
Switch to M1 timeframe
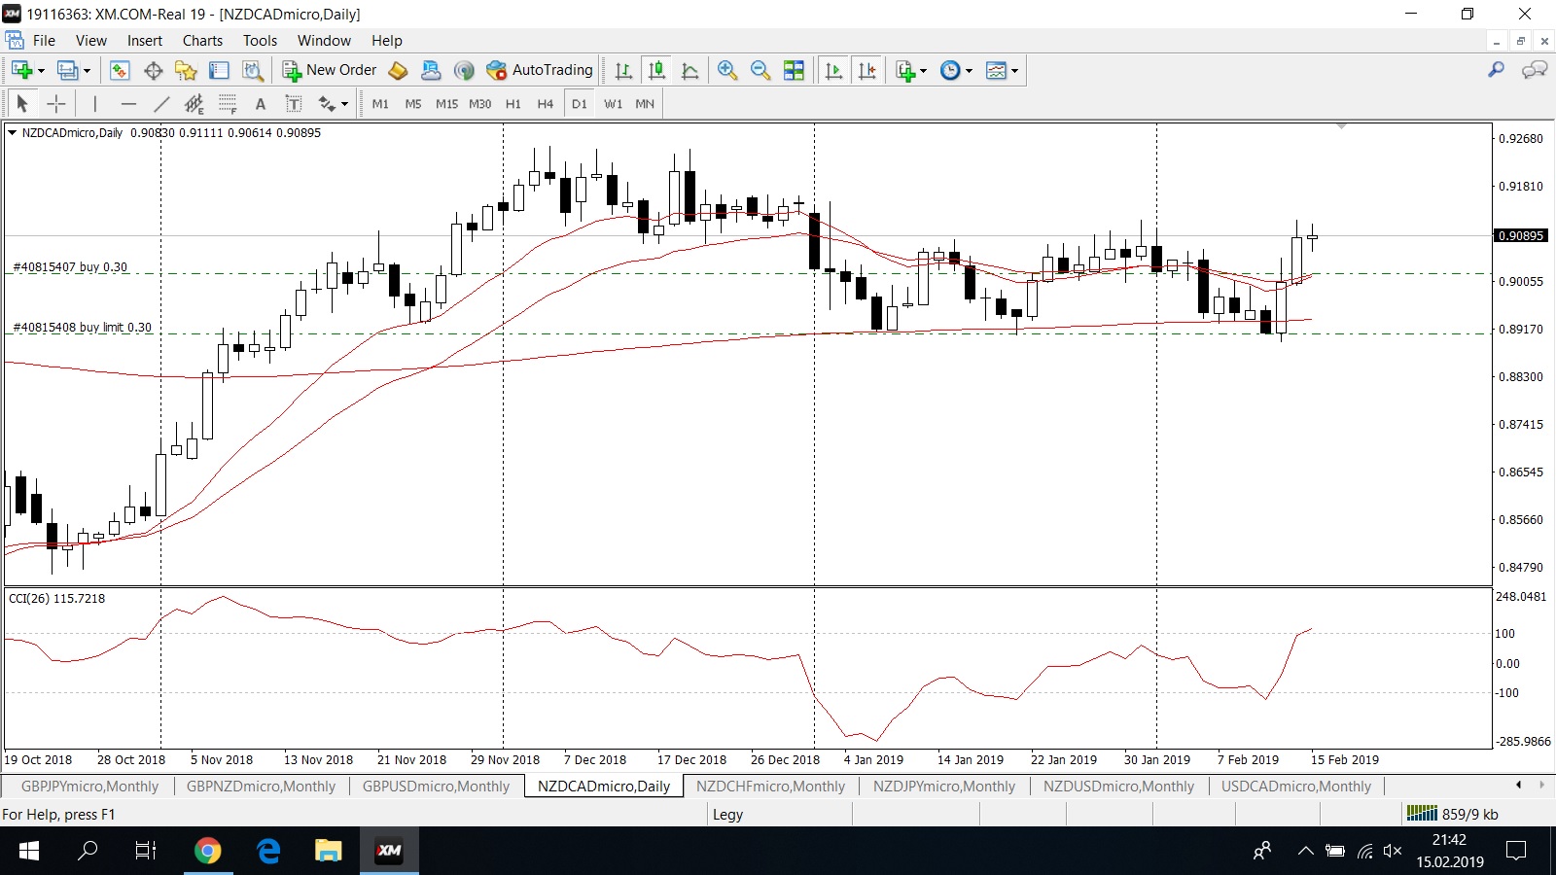pyautogui.click(x=380, y=104)
